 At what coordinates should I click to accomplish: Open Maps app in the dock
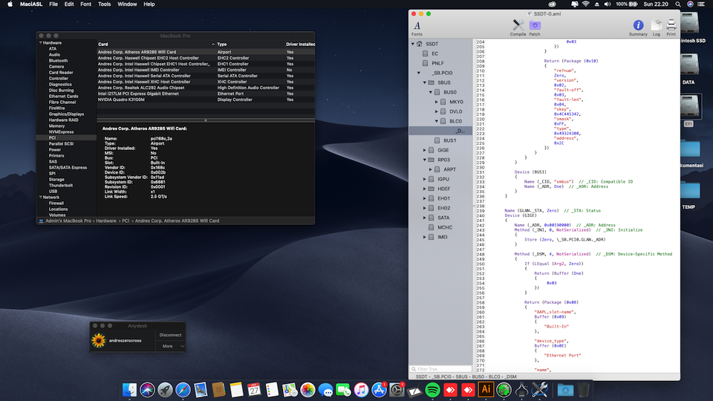point(290,390)
